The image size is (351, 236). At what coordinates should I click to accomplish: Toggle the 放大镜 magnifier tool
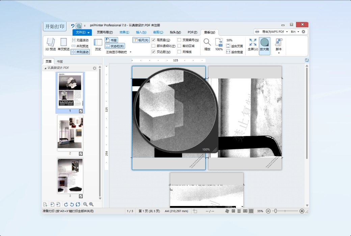click(264, 46)
